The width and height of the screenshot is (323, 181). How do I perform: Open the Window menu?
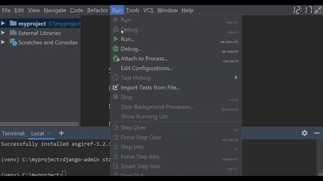(167, 10)
